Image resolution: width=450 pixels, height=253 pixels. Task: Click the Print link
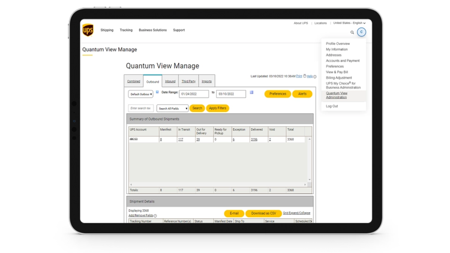(299, 76)
